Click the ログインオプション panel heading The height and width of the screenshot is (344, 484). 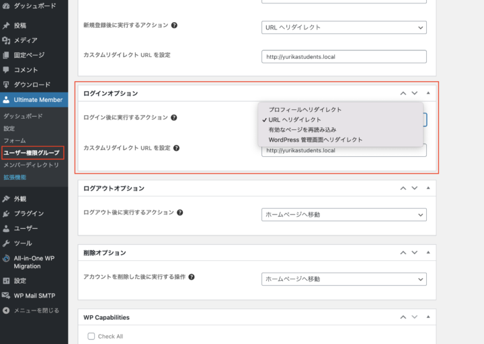click(x=110, y=94)
